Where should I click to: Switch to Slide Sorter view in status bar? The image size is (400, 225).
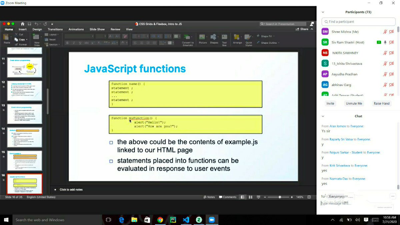[250, 197]
